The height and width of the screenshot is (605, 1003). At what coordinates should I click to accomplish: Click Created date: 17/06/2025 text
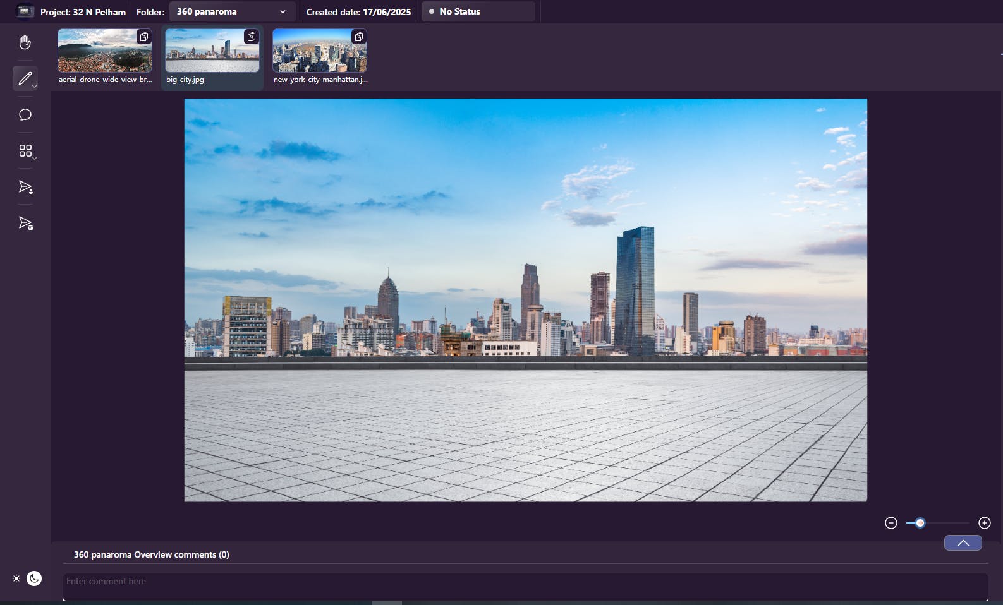358,12
